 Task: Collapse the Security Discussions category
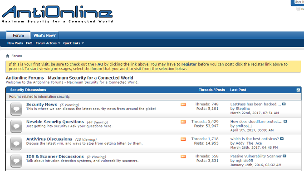click(x=298, y=90)
